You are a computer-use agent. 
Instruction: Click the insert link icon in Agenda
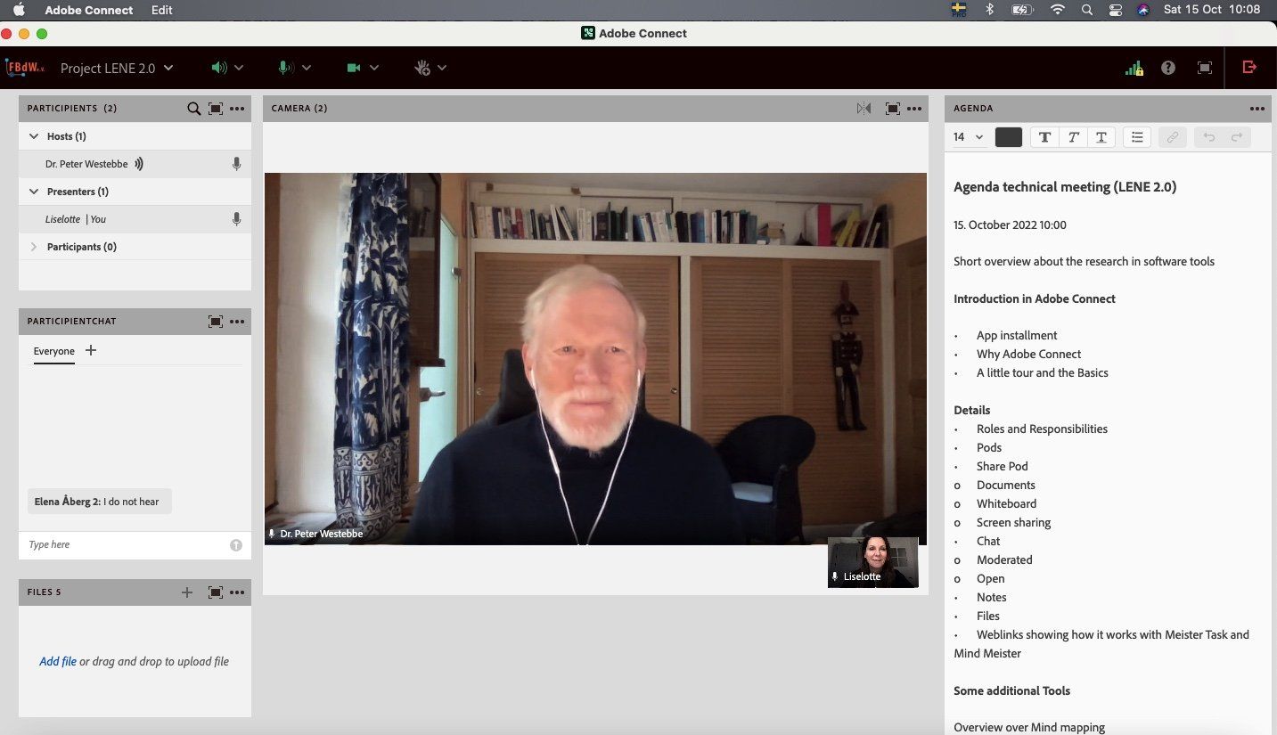[1173, 137]
